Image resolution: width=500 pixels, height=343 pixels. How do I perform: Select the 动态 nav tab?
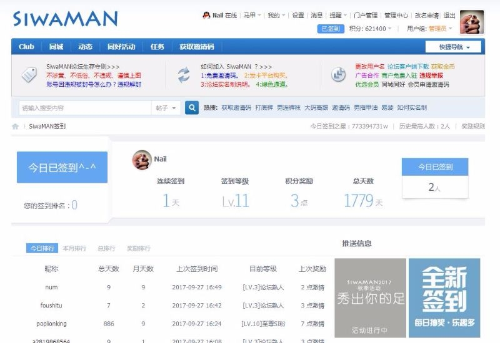point(85,47)
